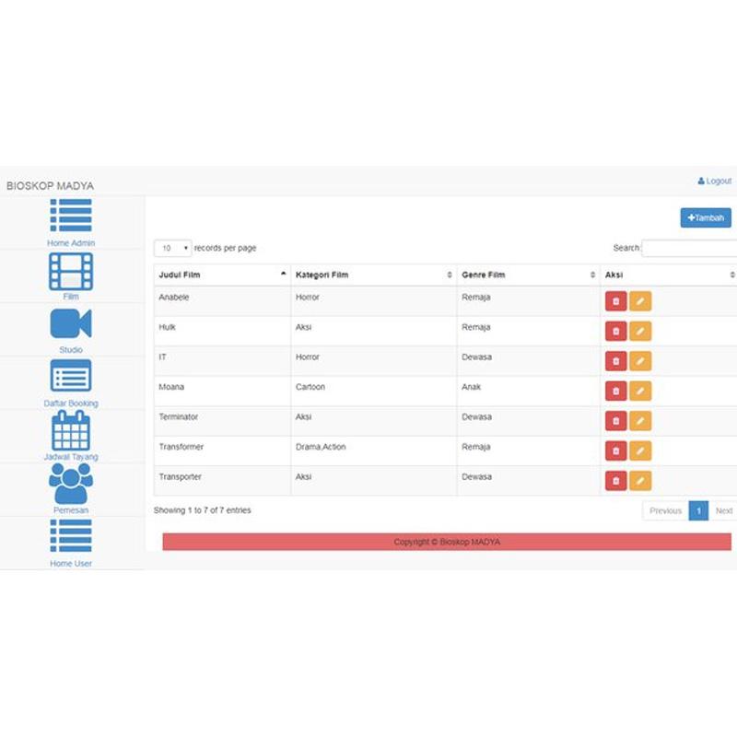Open the Home Admin list icon
The image size is (737, 737).
(71, 216)
